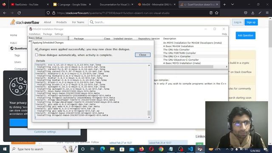This screenshot has width=272, height=153.
Task: Open Questions in Stack Overflow sidebar
Action: click(x=20, y=48)
